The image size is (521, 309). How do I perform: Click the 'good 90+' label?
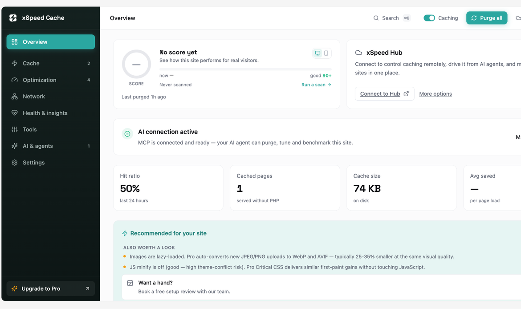321,76
